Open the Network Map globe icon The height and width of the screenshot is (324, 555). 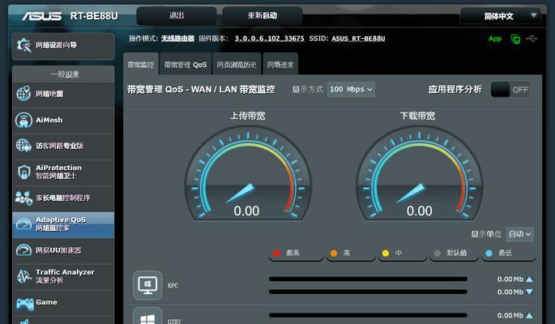point(23,94)
